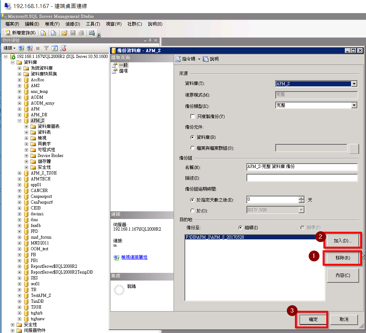
Task: Open the toolbar options overflow arrow
Action: coord(99,35)
